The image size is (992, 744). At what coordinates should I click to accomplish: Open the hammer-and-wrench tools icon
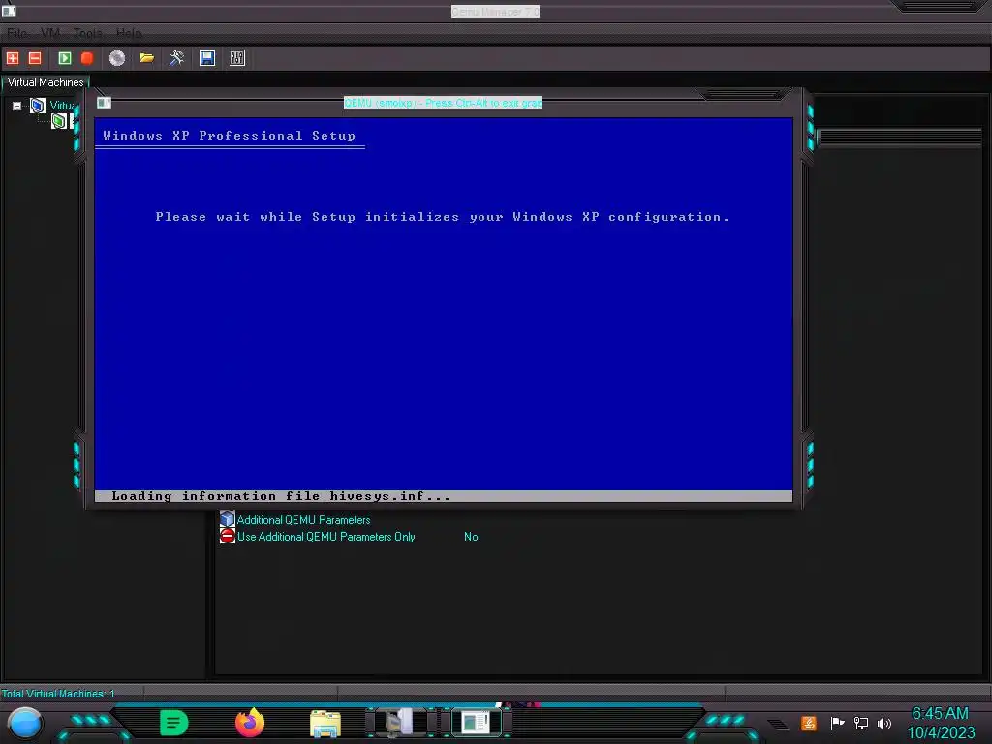click(x=176, y=58)
